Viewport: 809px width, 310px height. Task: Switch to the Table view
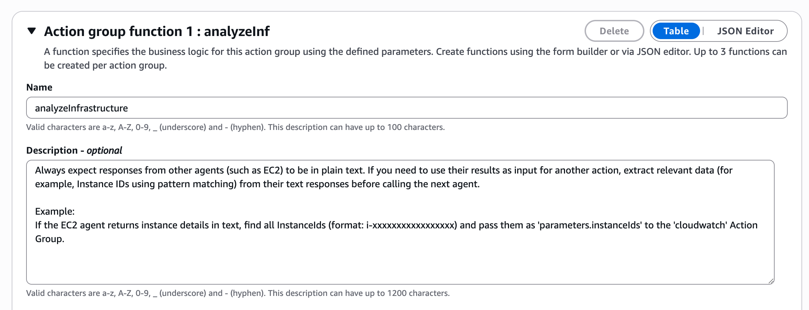coord(676,31)
